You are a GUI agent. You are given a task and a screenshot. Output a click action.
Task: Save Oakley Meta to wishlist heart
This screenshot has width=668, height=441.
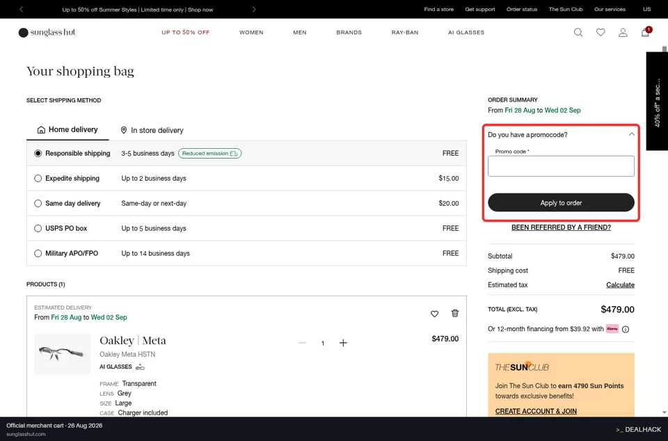[x=434, y=314]
